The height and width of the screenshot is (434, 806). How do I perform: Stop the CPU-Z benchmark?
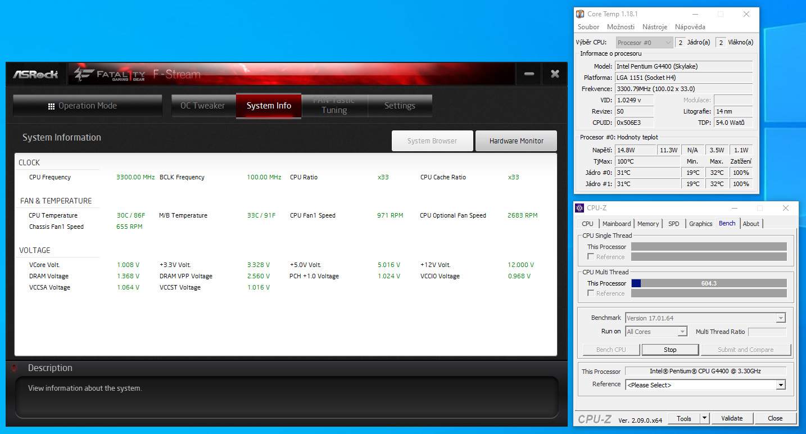671,350
